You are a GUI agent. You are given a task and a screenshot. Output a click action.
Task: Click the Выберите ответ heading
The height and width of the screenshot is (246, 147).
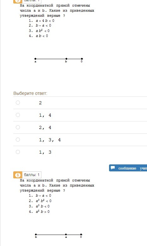point(30,93)
